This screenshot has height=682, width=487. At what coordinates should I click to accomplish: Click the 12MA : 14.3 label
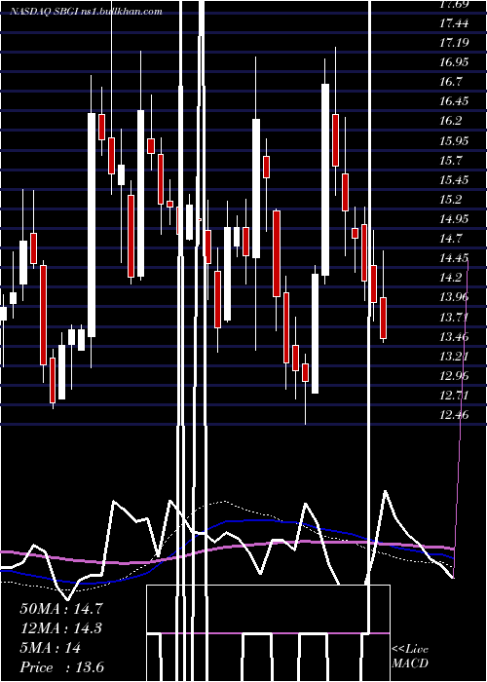click(61, 628)
